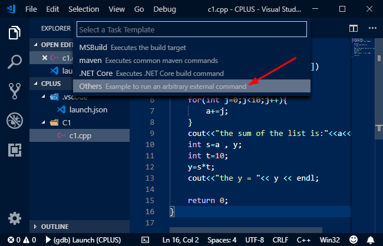Close the c1.cpp open editor with X

[x=44, y=58]
